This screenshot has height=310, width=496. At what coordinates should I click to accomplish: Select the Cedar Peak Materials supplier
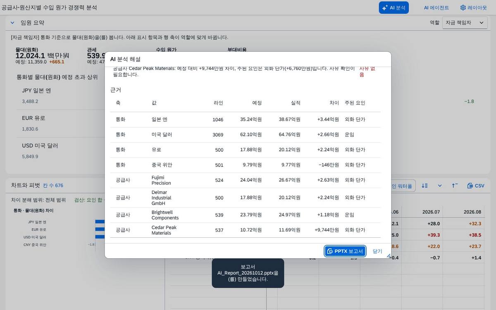[x=164, y=230]
